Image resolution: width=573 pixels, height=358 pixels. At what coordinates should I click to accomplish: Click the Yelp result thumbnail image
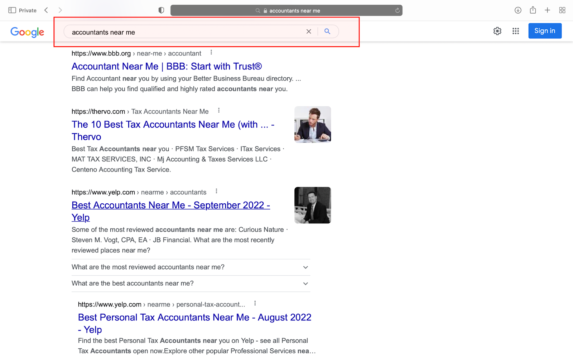click(x=313, y=205)
